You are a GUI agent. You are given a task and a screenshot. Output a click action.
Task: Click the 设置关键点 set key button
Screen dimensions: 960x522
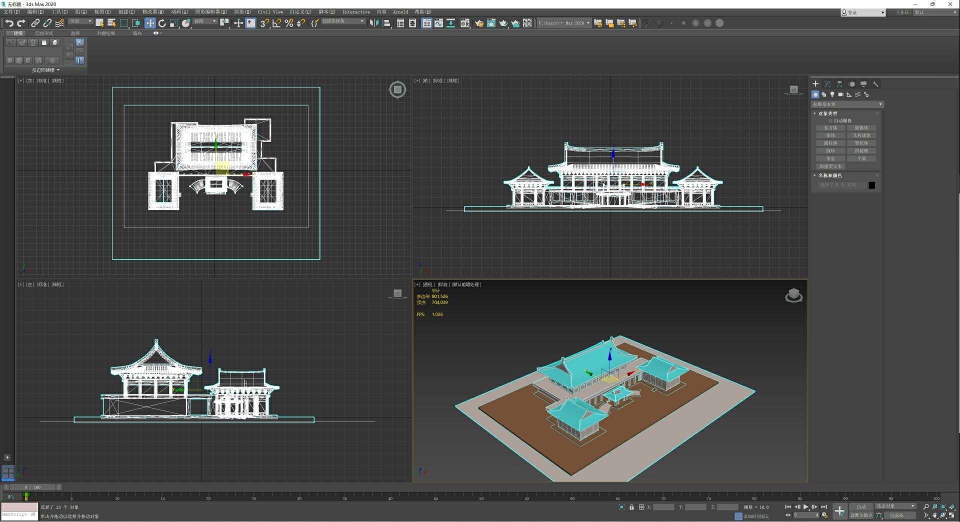[x=861, y=515]
